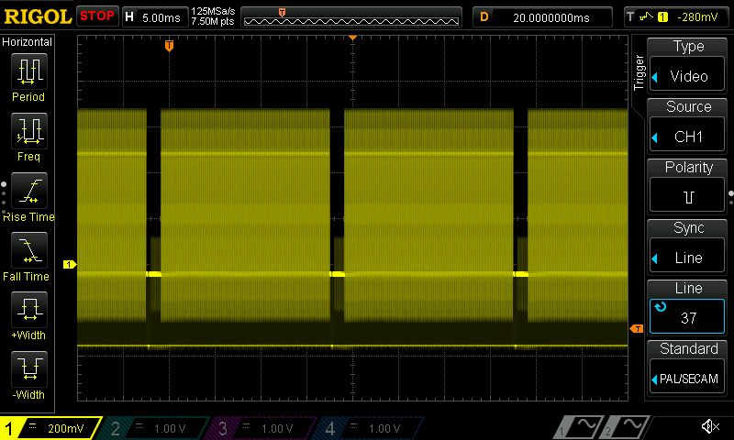This screenshot has height=440, width=734.
Task: Toggle channel 1 at 200mV
Action: tap(50, 428)
